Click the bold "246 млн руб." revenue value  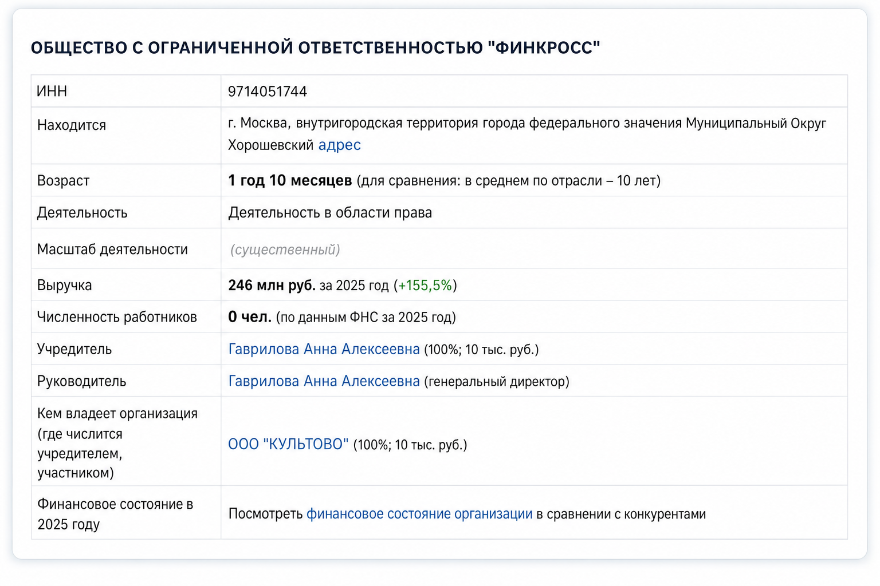point(272,285)
